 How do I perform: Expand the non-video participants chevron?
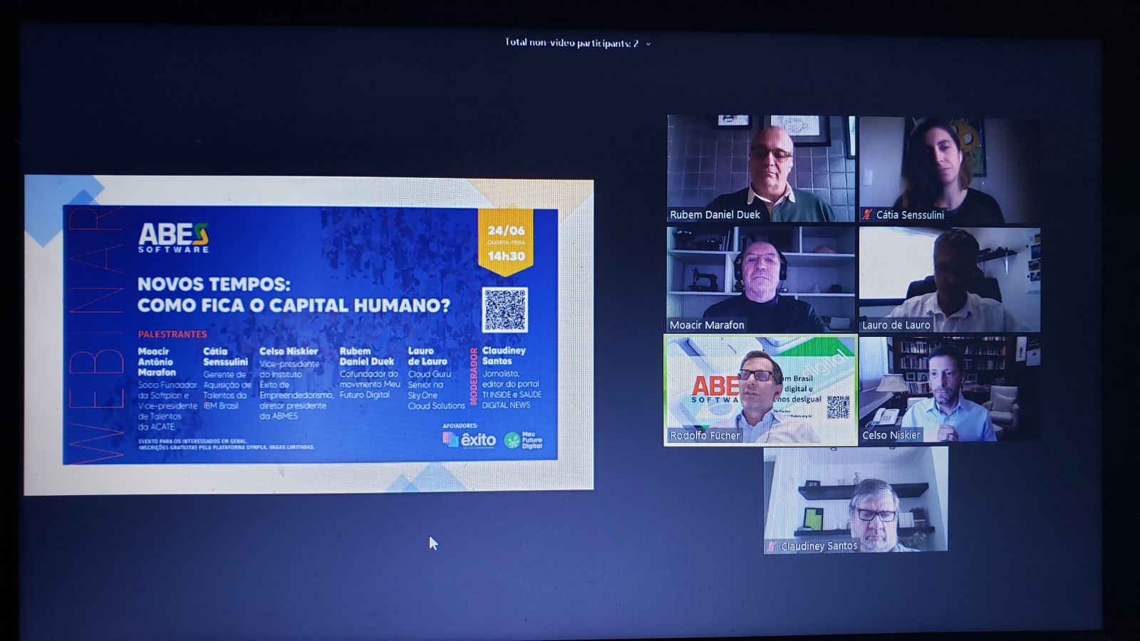pos(648,44)
